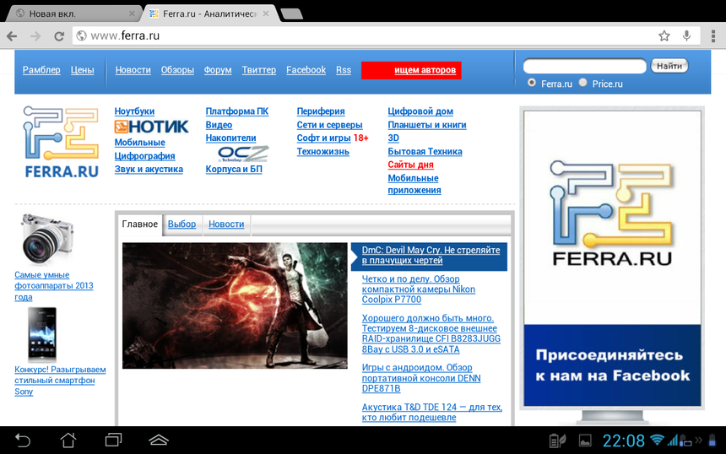726x454 pixels.
Task: Open the Твиттер link
Action: coord(259,70)
